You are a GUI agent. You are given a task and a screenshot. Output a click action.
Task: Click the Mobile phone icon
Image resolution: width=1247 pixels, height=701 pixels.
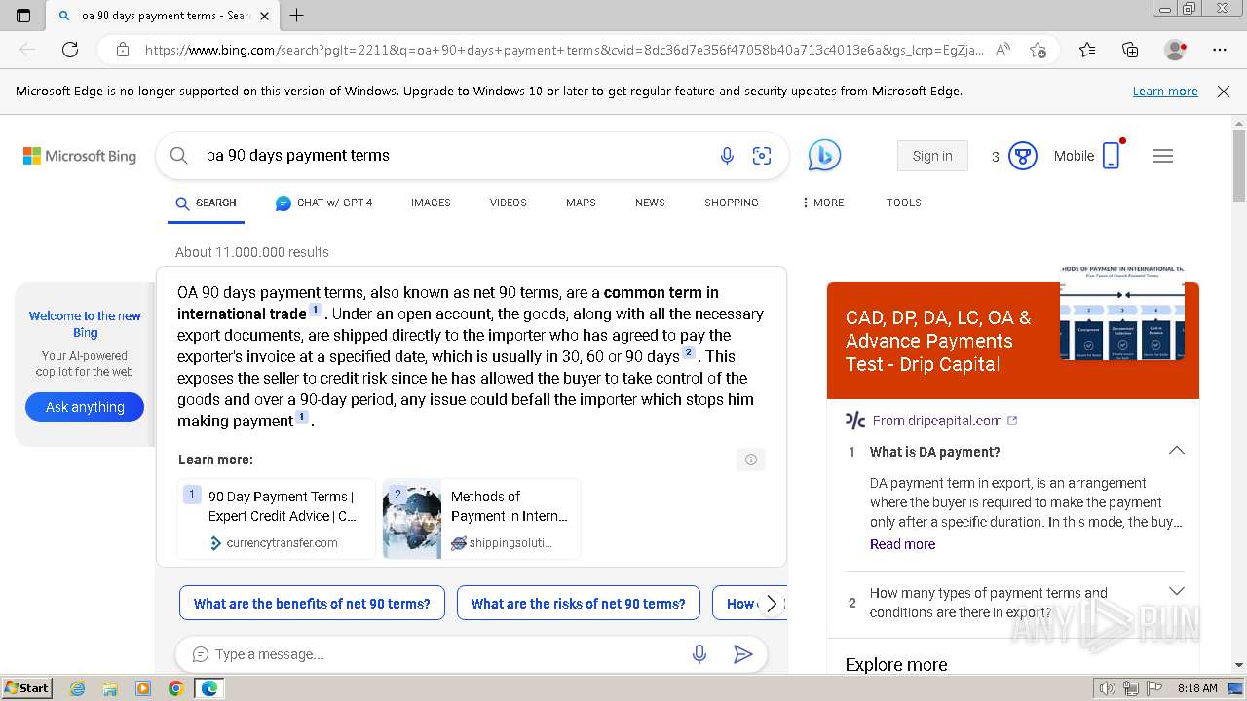tap(1112, 156)
